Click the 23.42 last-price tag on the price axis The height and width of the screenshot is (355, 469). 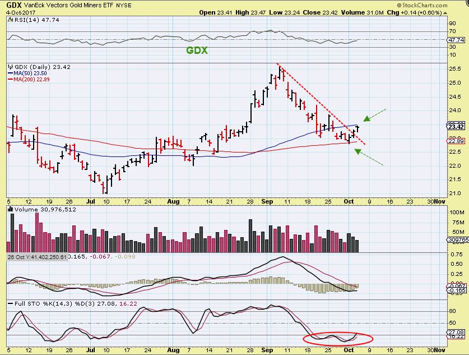(x=456, y=127)
